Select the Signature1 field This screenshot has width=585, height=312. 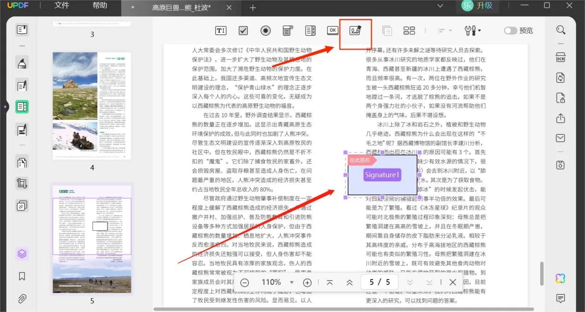click(x=382, y=175)
